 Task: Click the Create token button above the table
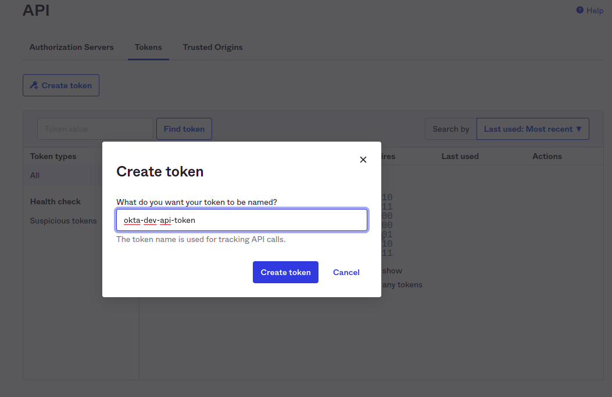60,85
